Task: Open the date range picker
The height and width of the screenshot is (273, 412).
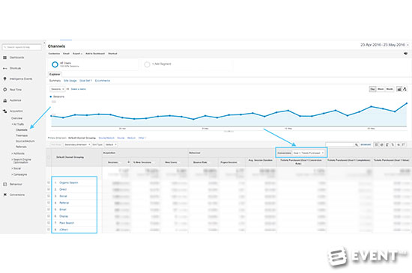Action: click(x=384, y=45)
